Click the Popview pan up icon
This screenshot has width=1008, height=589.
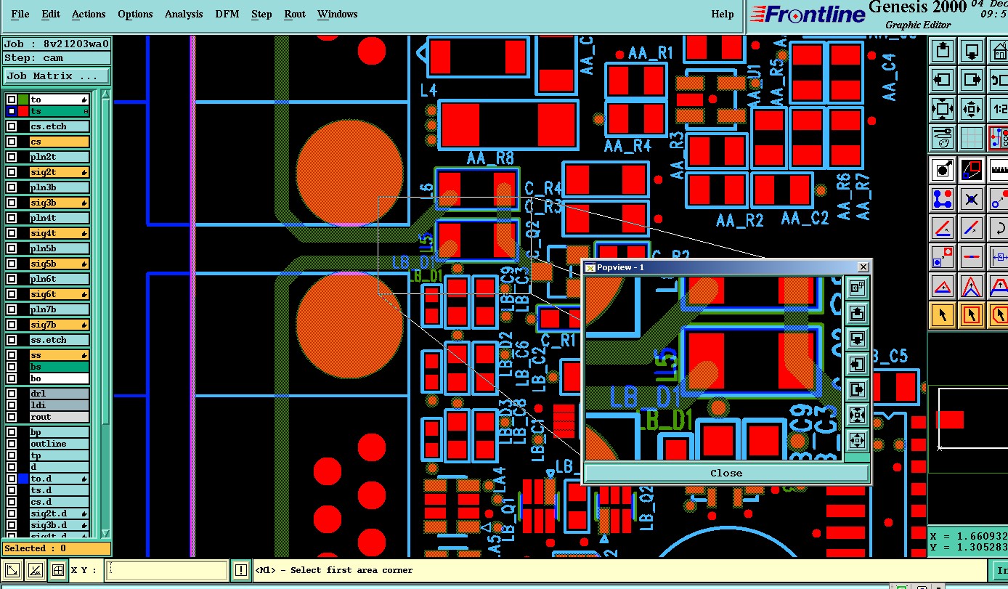coord(858,314)
